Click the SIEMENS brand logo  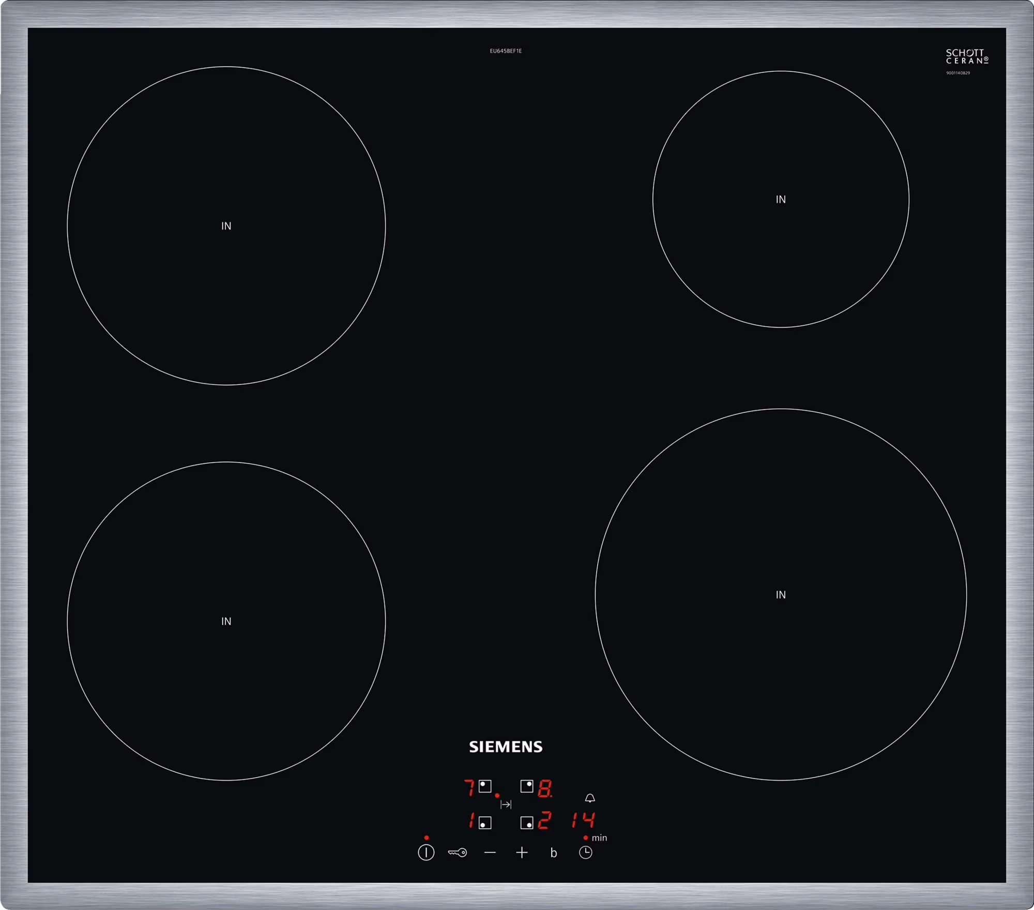[506, 747]
